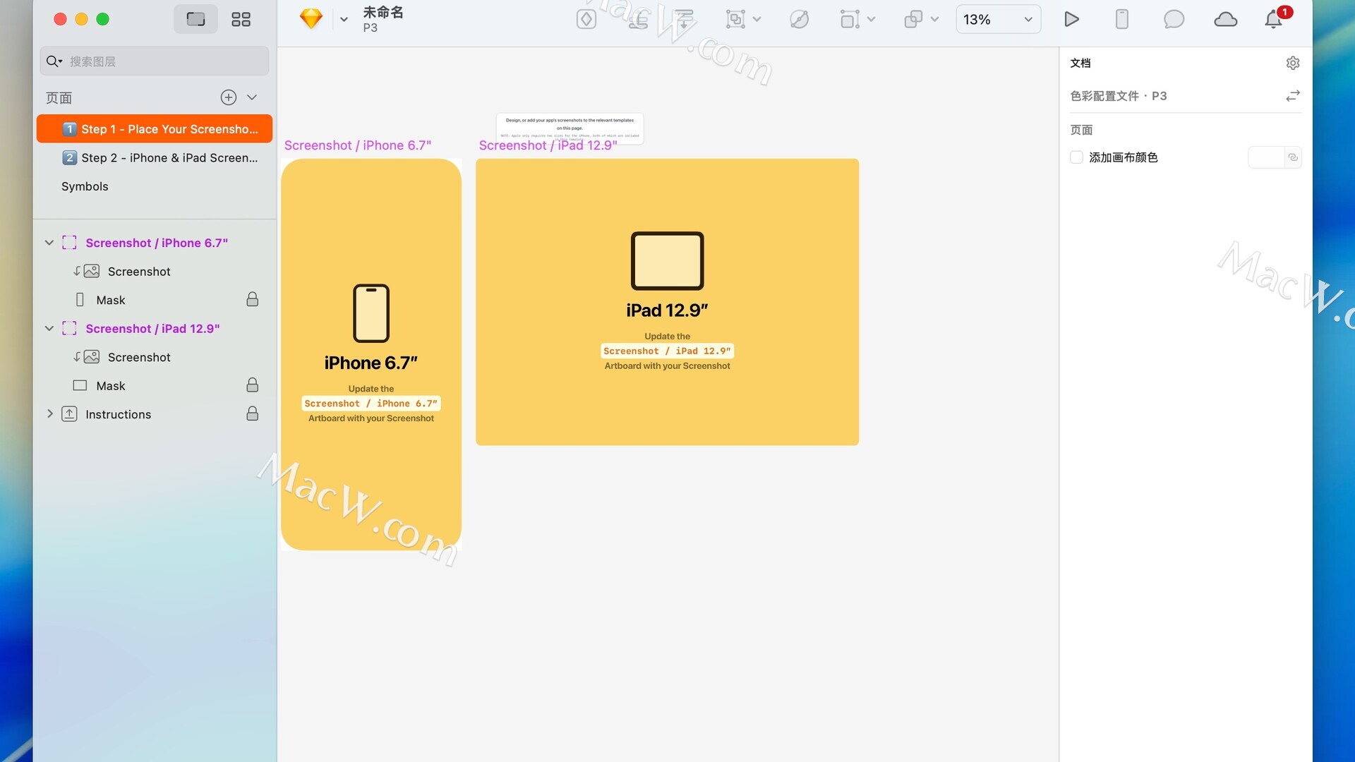This screenshot has width=1355, height=762.
Task: Click the layout alignment toolbar icon
Action: pyautogui.click(x=684, y=19)
